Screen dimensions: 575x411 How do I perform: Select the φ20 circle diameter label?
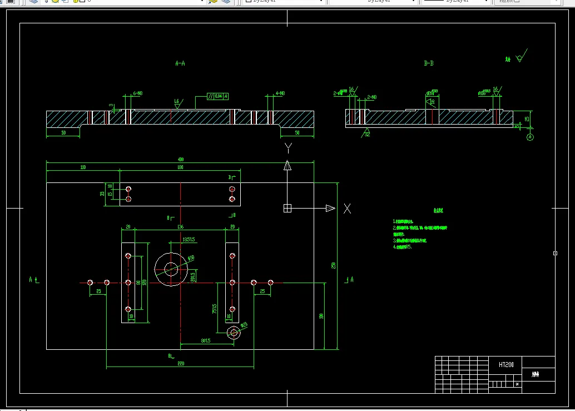[x=244, y=325]
